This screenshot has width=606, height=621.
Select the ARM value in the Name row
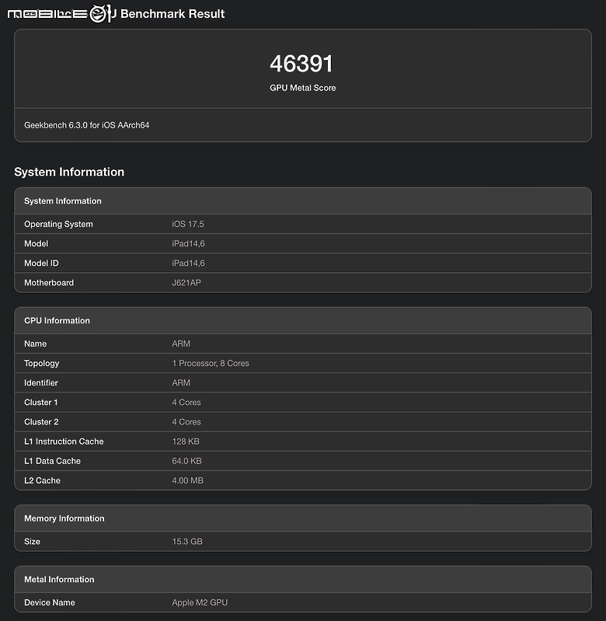point(181,344)
